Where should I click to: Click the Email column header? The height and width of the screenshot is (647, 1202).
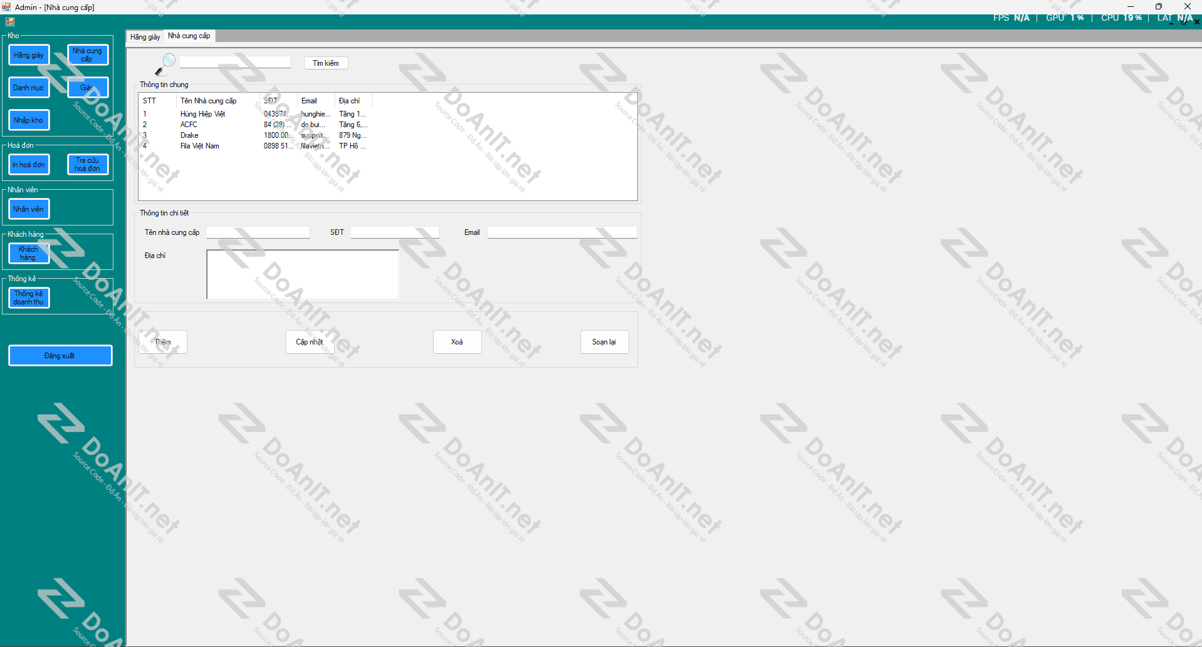click(x=316, y=101)
